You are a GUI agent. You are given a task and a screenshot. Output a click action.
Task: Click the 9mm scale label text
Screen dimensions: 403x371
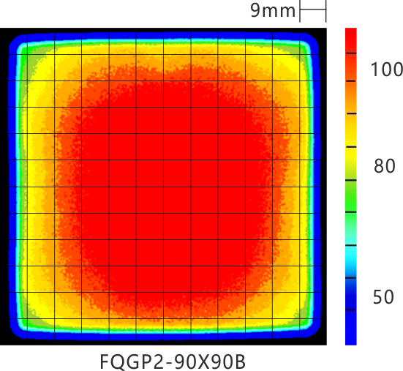(x=273, y=11)
